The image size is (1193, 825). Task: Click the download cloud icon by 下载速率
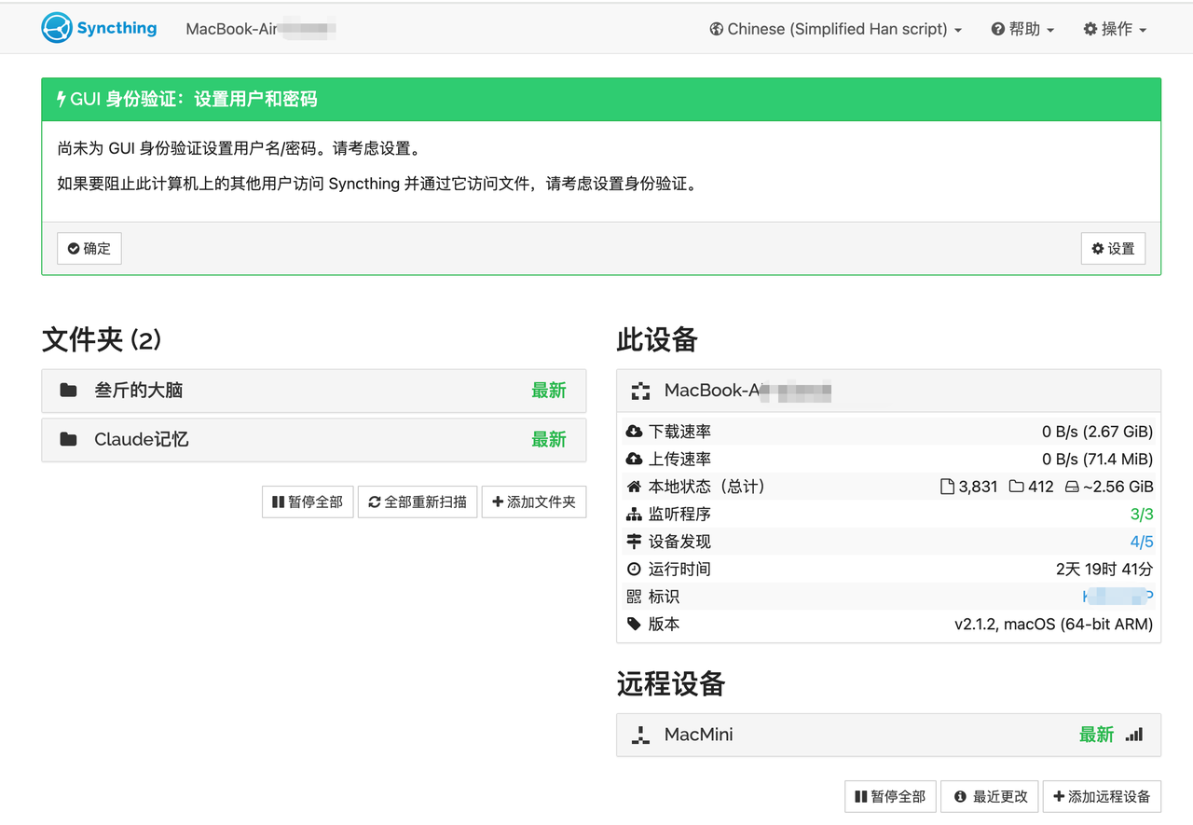click(x=634, y=432)
